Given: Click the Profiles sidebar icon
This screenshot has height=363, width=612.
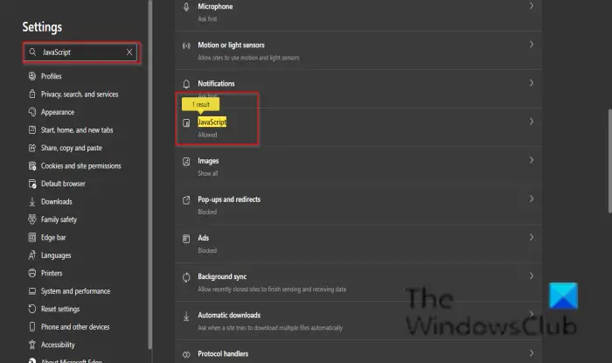Looking at the screenshot, I should pos(32,76).
